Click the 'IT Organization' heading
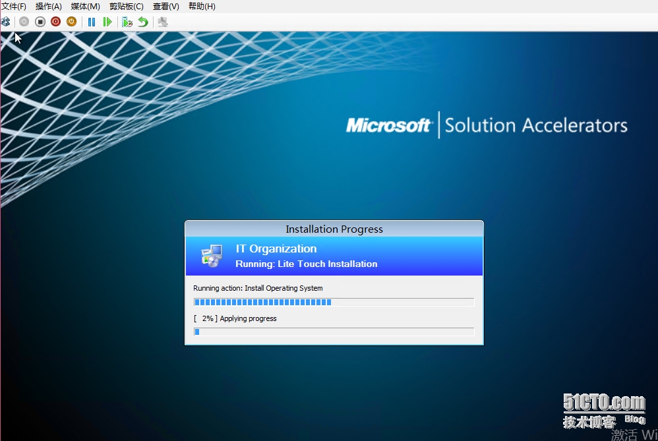 point(276,249)
